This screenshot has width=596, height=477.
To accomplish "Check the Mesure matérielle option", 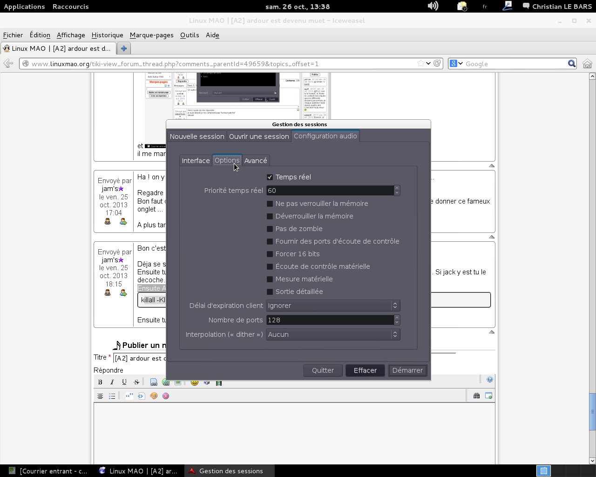I will tap(270, 279).
